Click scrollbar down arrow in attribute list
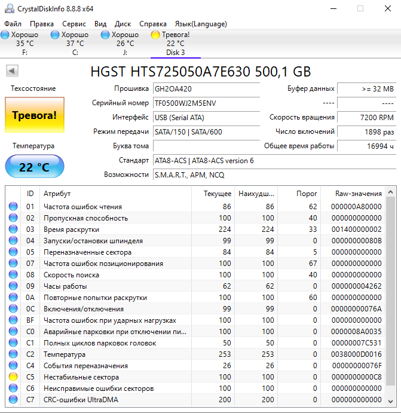The height and width of the screenshot is (413, 401). (x=390, y=402)
